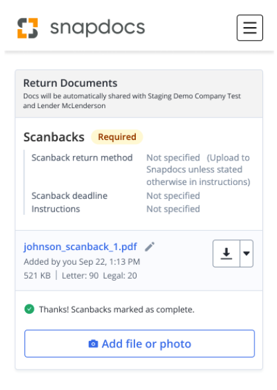This screenshot has height=390, width=277.
Task: Click Instructions Not specified value
Action: [173, 209]
